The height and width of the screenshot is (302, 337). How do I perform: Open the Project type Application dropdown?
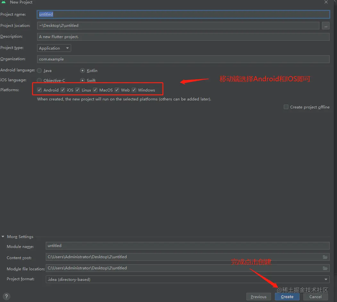click(x=54, y=48)
